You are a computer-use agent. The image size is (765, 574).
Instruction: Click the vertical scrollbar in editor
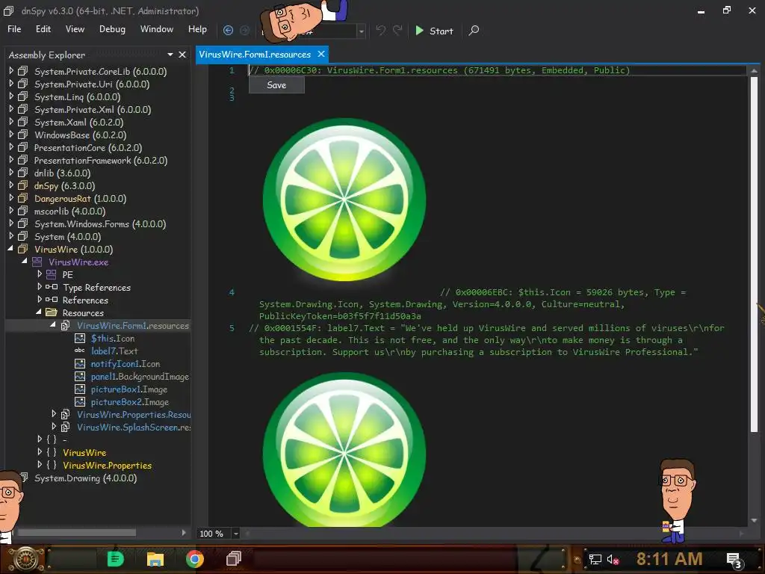coord(754,254)
